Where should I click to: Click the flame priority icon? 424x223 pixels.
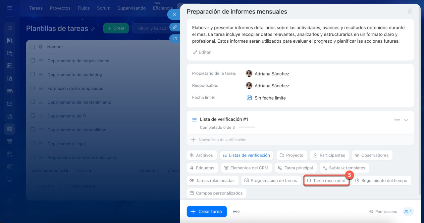410,12
